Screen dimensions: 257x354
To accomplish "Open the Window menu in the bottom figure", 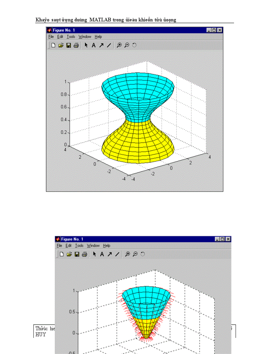I will tap(93, 246).
